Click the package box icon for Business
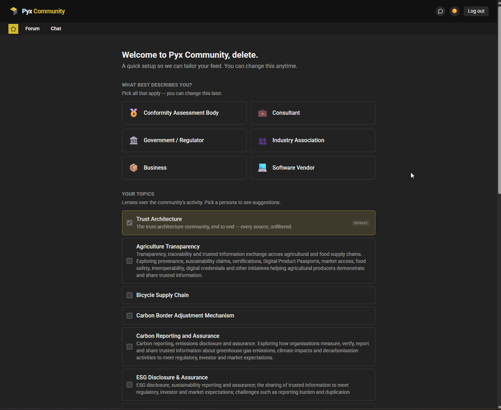 (134, 168)
